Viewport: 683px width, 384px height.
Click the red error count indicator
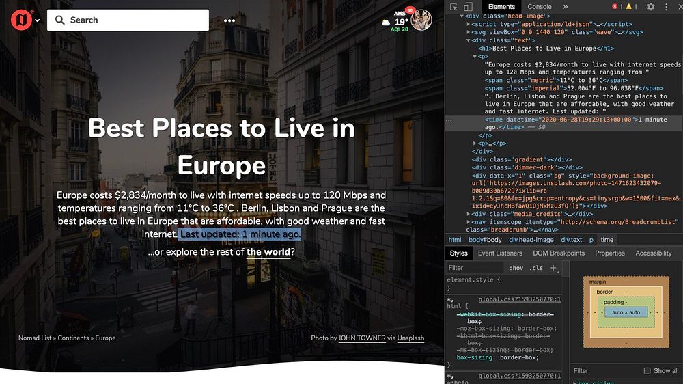click(617, 7)
